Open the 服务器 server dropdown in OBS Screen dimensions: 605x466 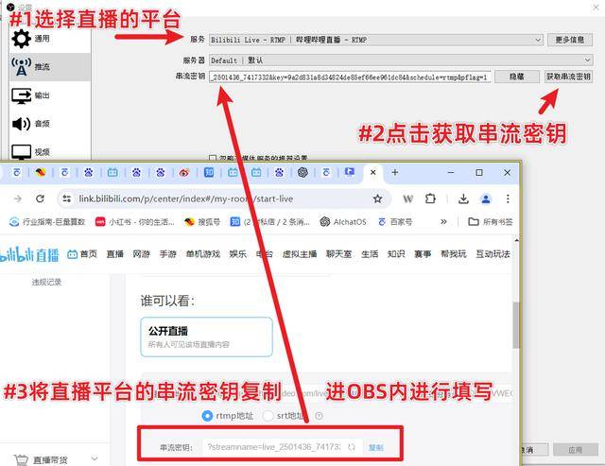point(401,60)
